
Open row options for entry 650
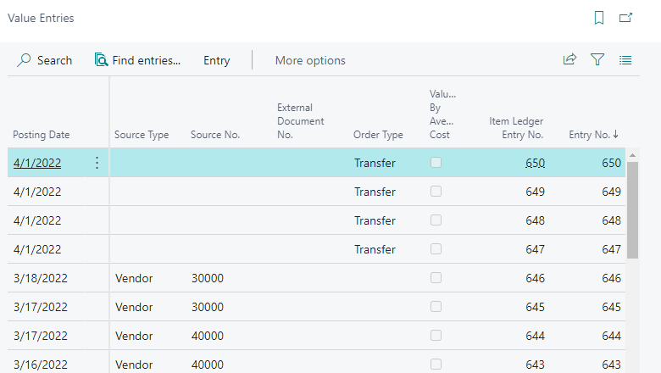97,163
